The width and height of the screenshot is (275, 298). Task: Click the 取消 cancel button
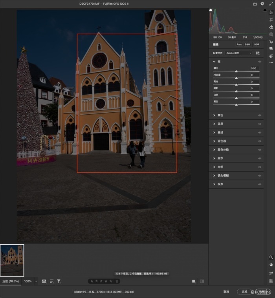click(226, 292)
